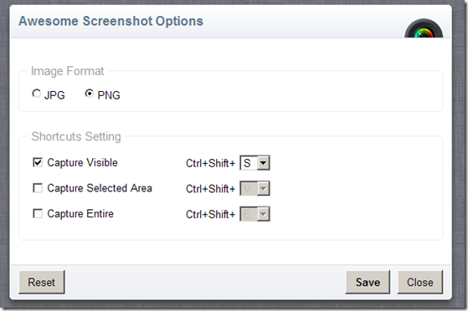
Task: Enable the Capture Entire checkbox
Action: pyautogui.click(x=38, y=213)
